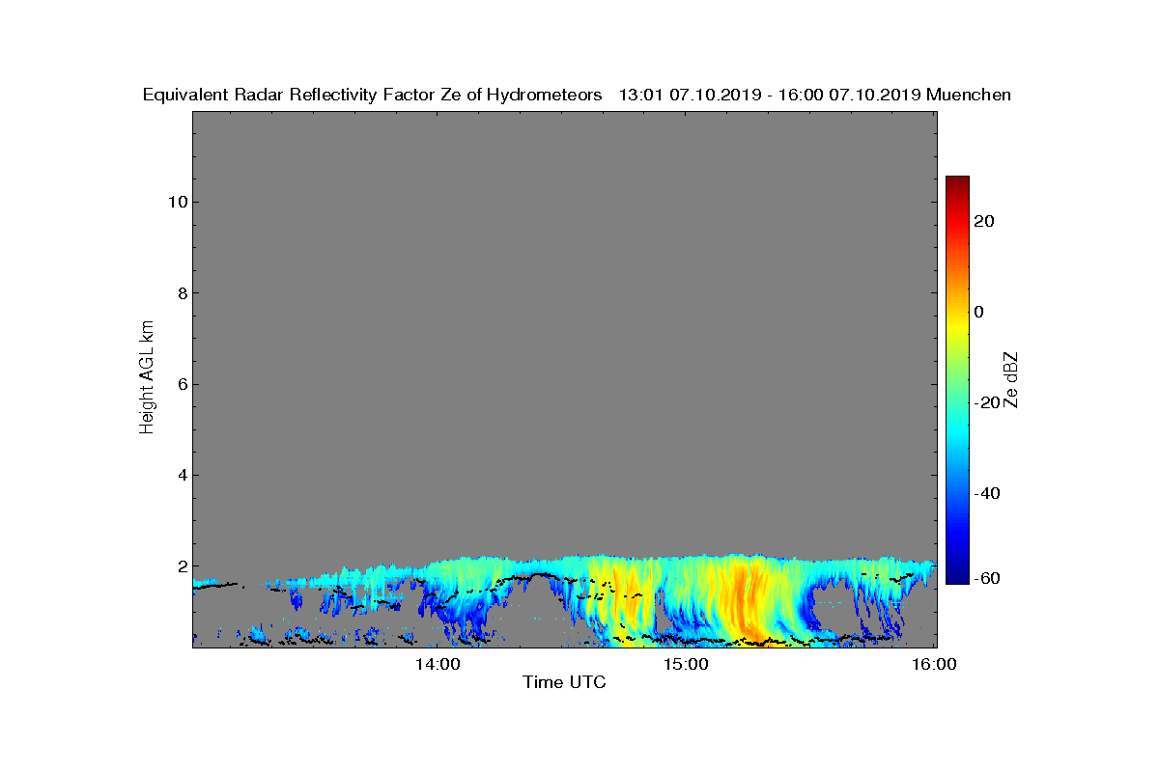This screenshot has width=1159, height=772.
Task: Click the colorbar value -40
Action: [987, 493]
